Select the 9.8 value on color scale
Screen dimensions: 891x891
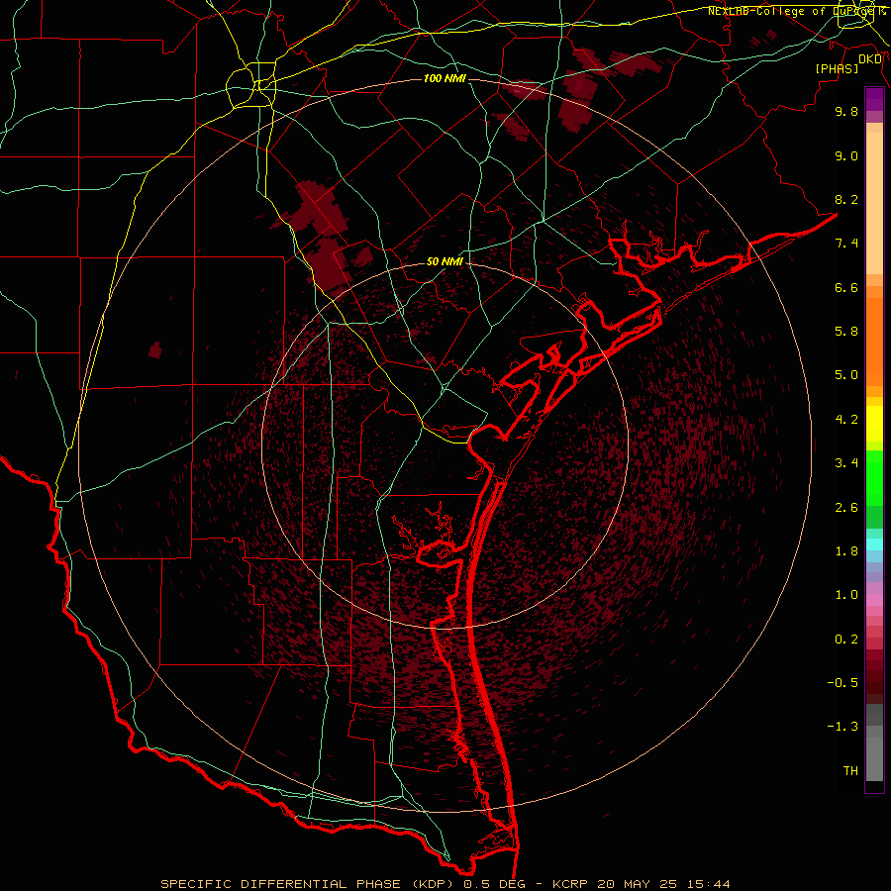(846, 111)
